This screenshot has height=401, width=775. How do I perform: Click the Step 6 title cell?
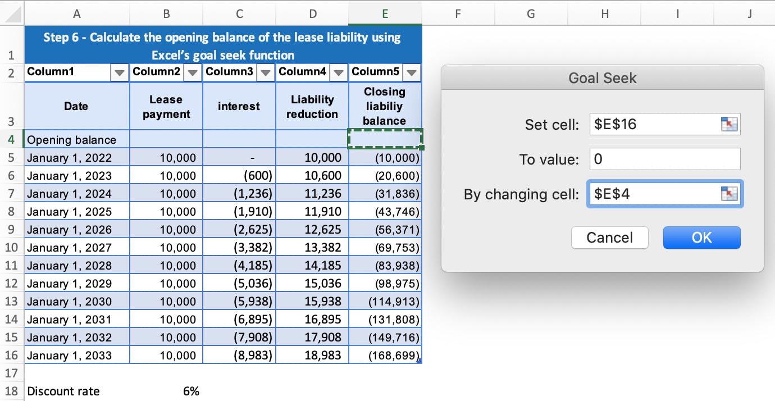click(223, 46)
